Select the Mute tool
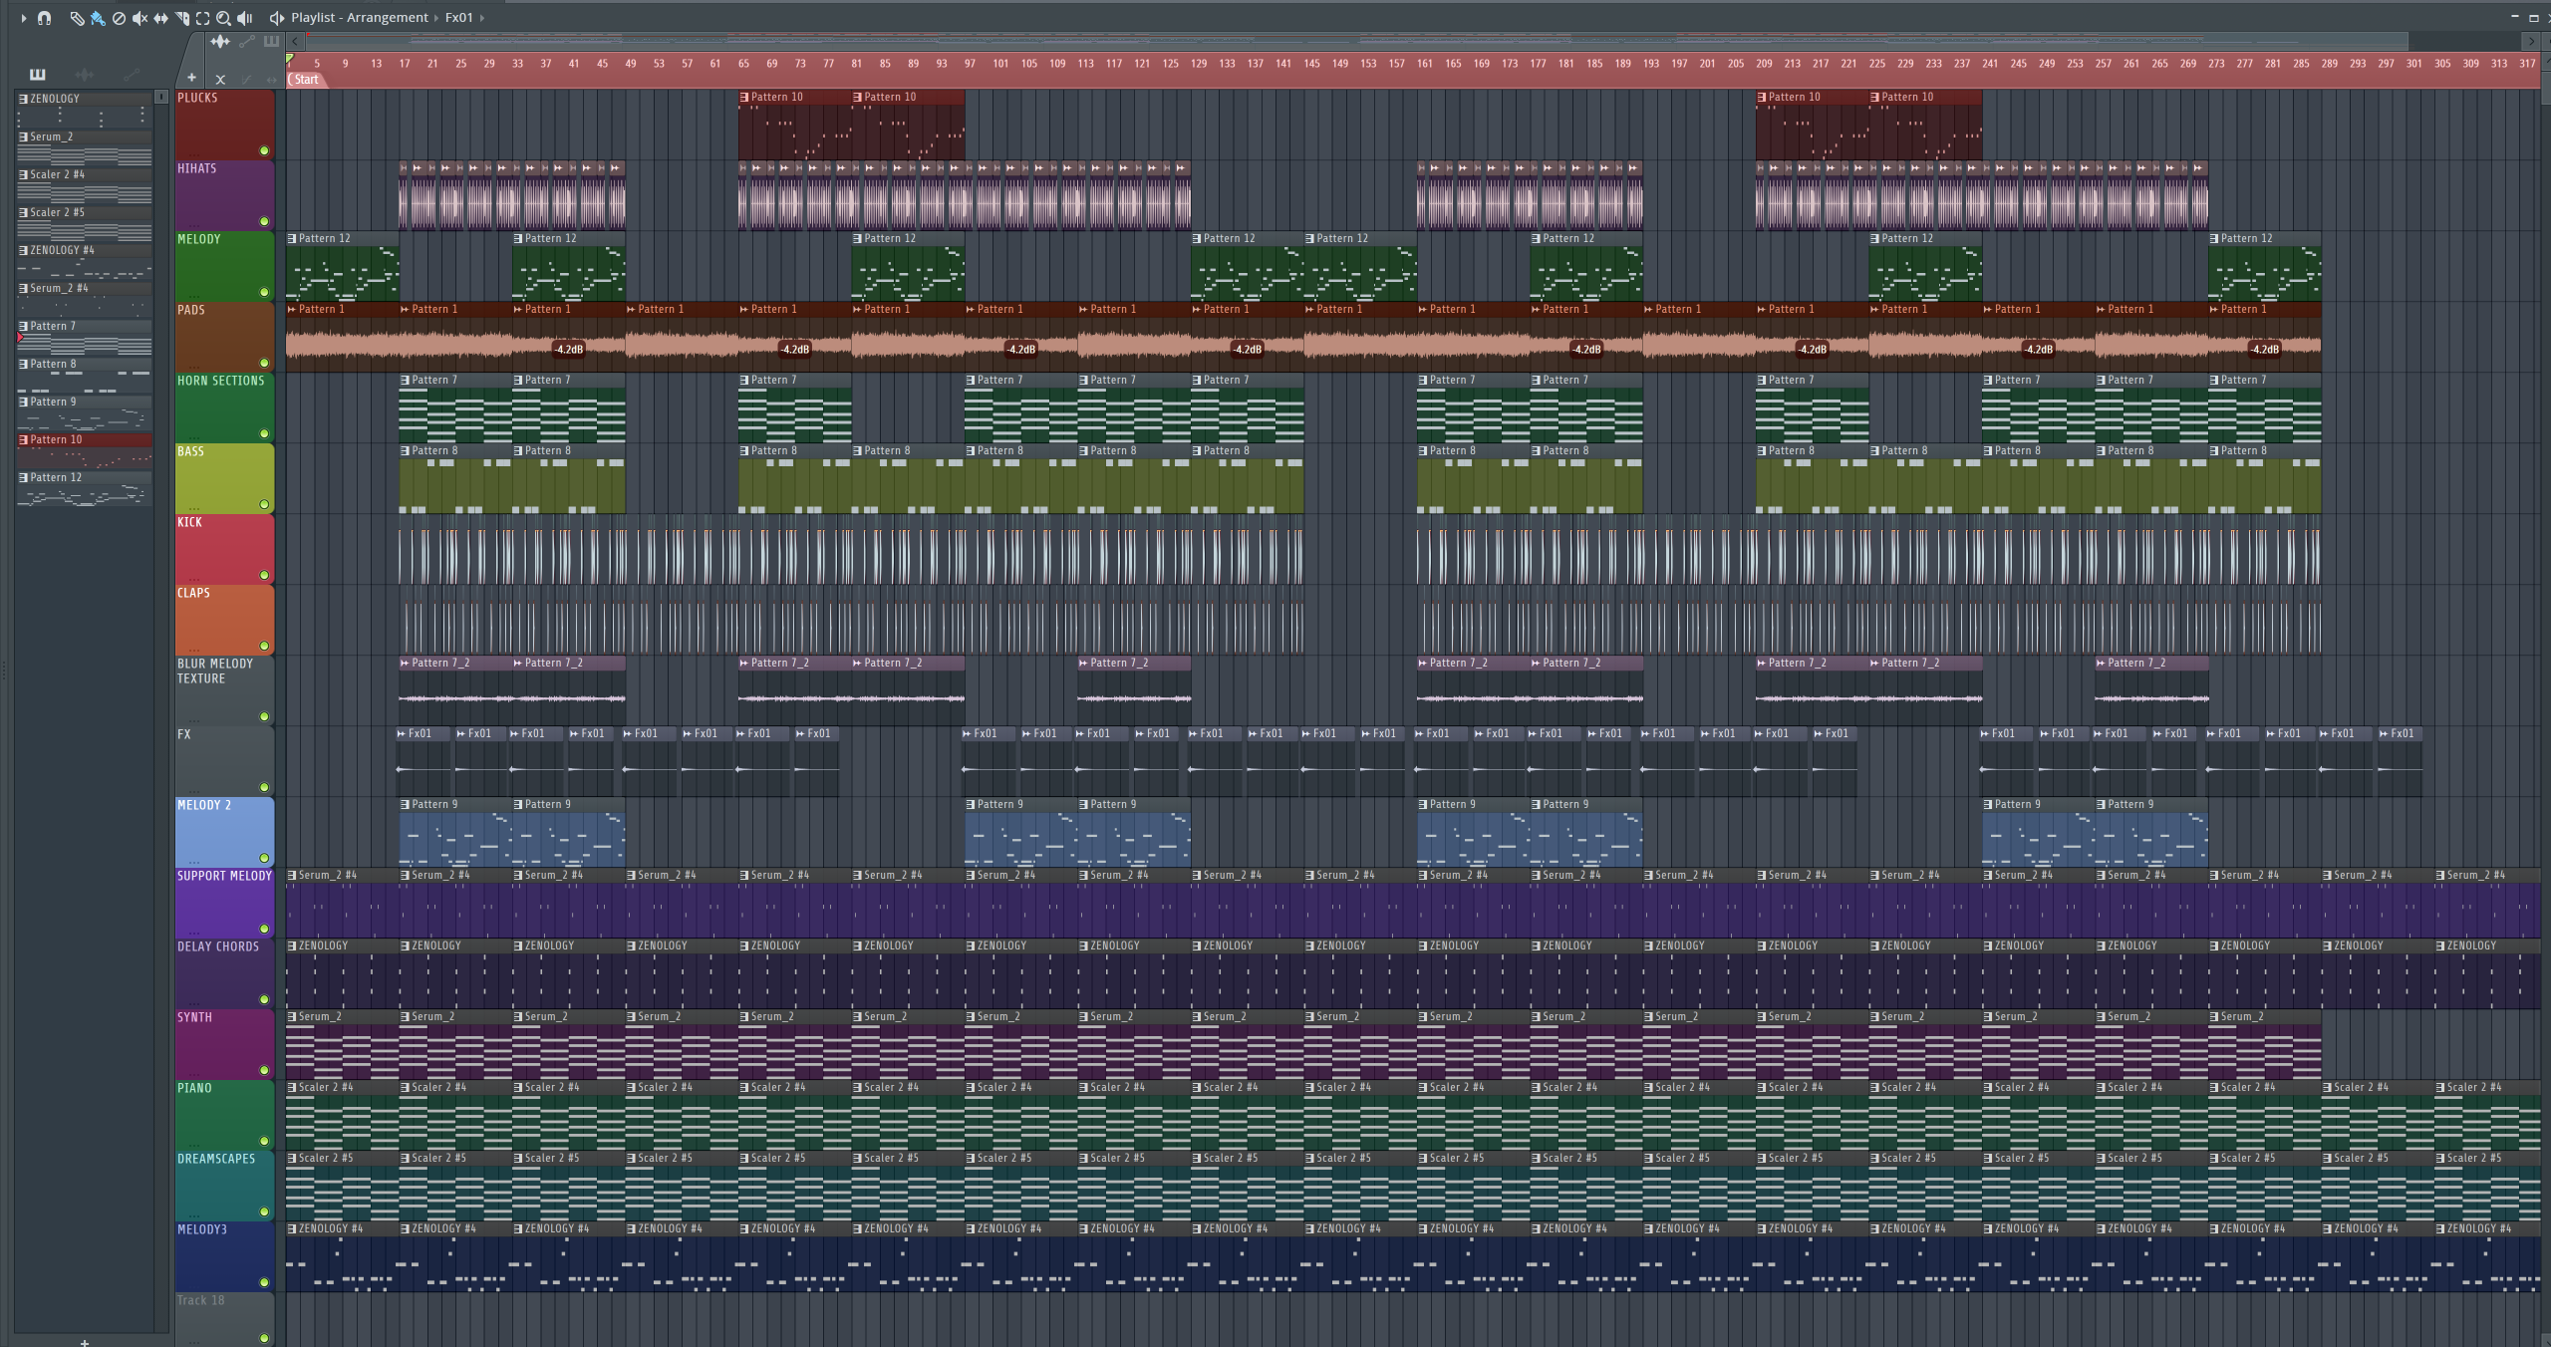 [140, 18]
